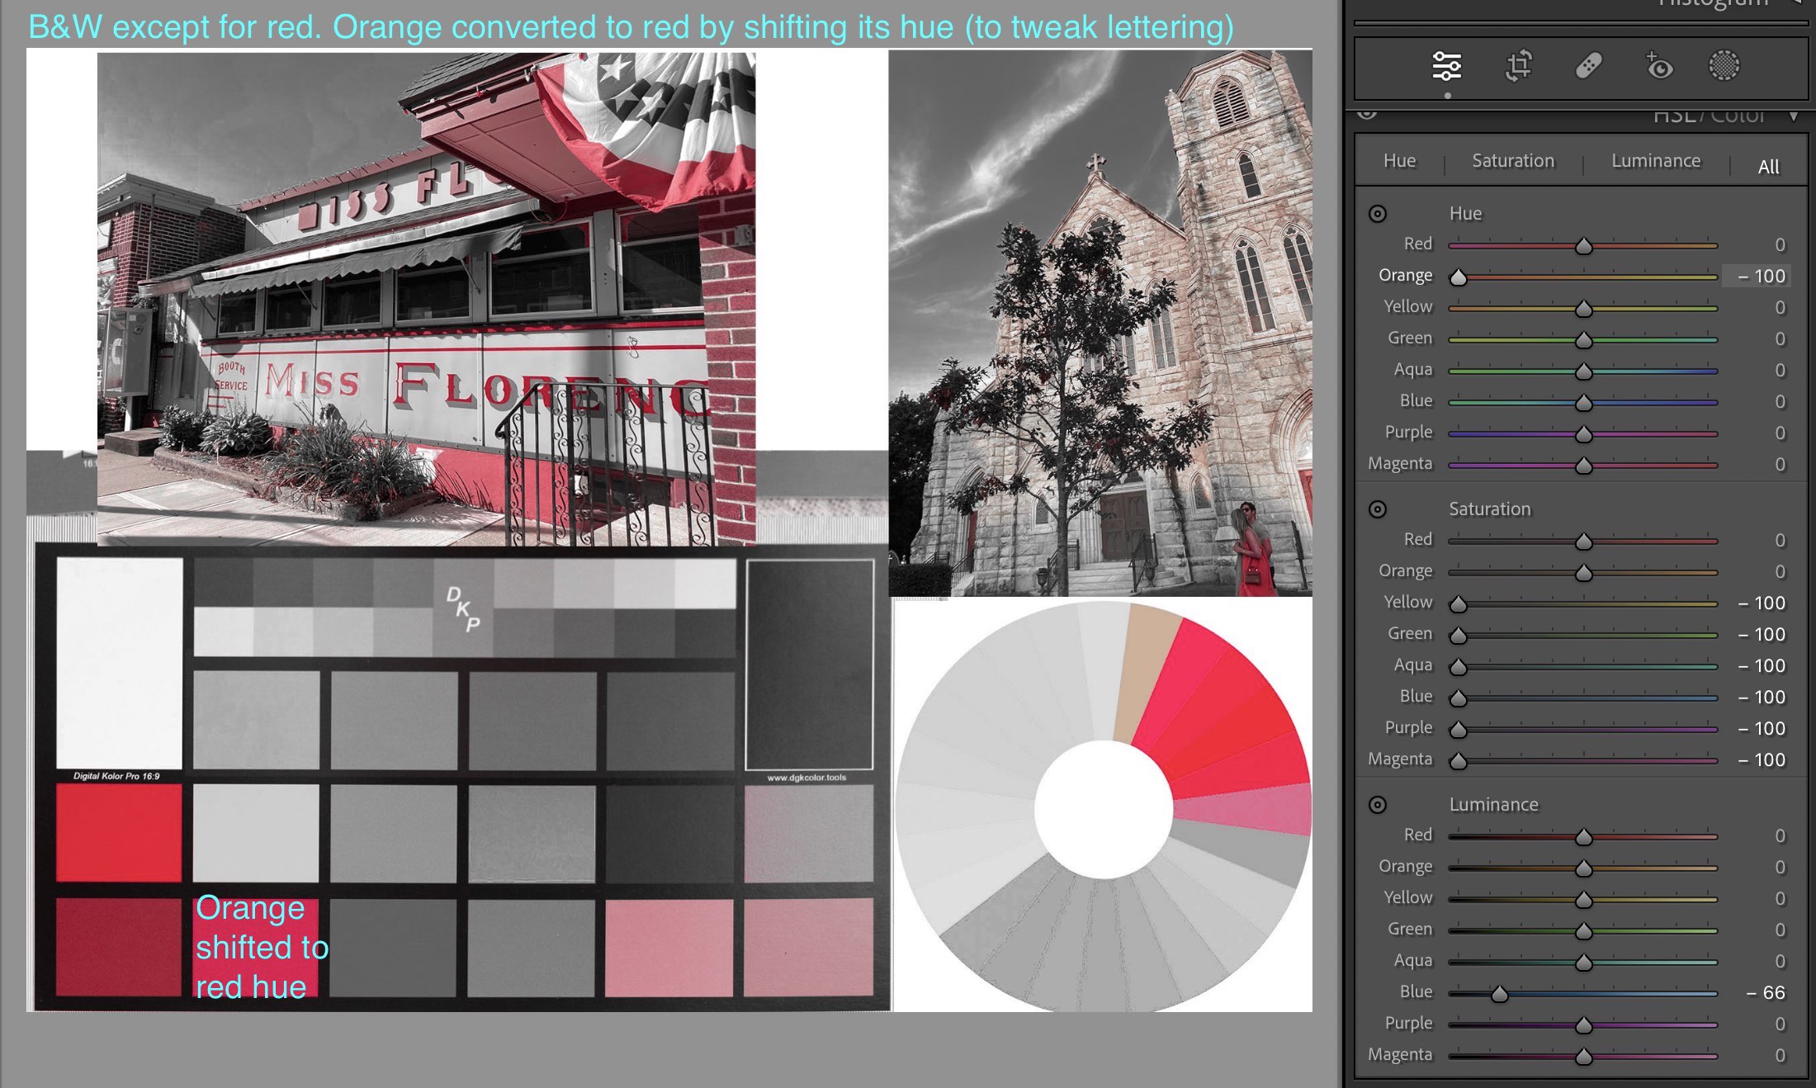Select the Crop overlay tool
Viewport: 1816px width, 1088px height.
tap(1519, 66)
